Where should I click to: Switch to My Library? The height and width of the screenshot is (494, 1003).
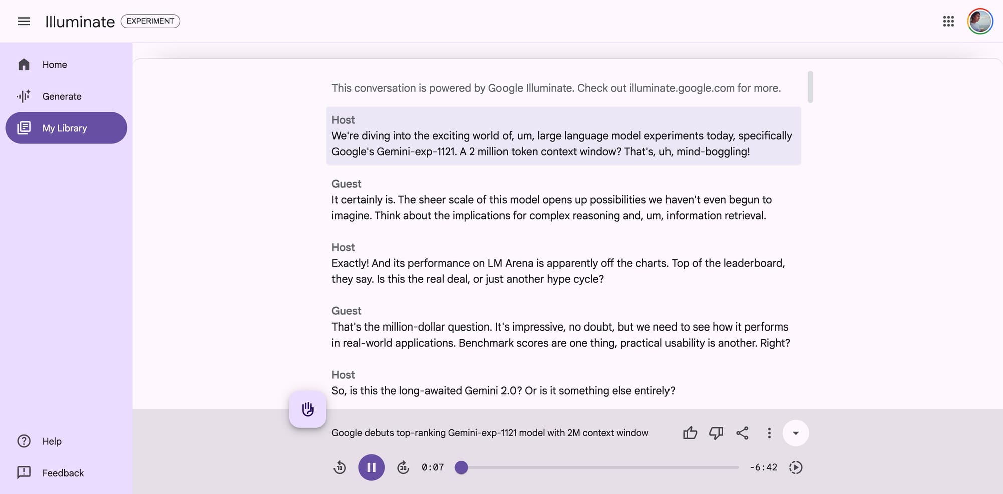point(65,128)
